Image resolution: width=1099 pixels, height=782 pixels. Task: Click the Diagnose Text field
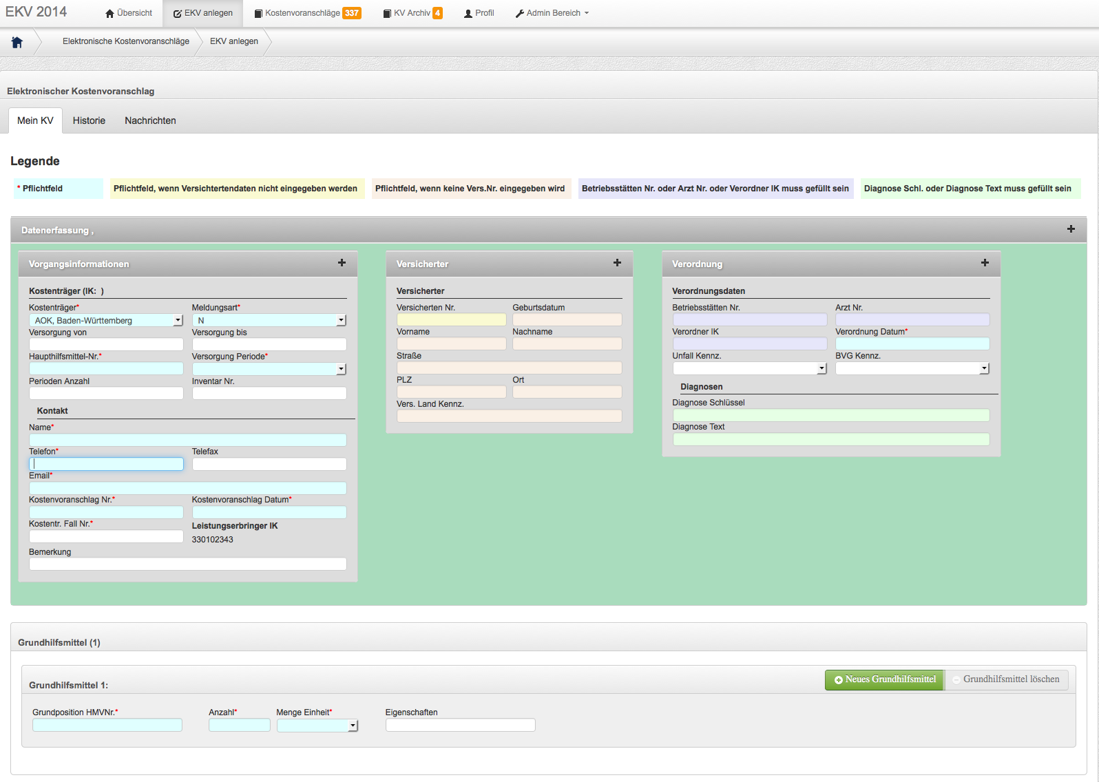tap(830, 439)
